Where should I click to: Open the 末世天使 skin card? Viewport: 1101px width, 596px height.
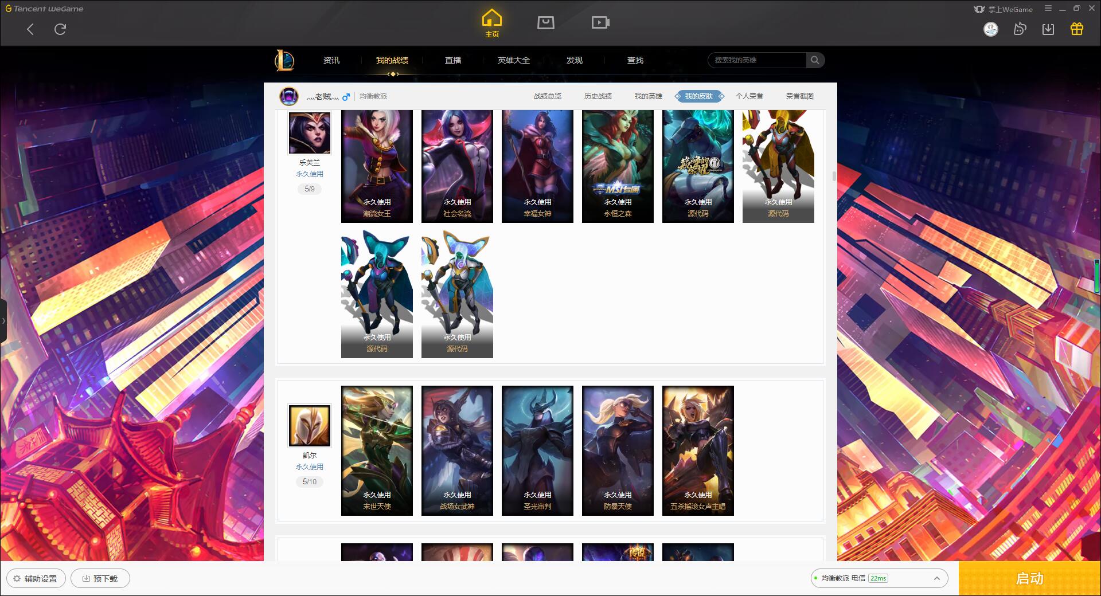[377, 450]
